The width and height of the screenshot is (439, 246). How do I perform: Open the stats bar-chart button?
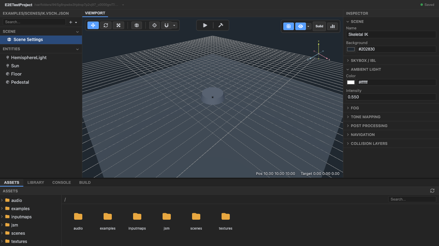tap(332, 26)
